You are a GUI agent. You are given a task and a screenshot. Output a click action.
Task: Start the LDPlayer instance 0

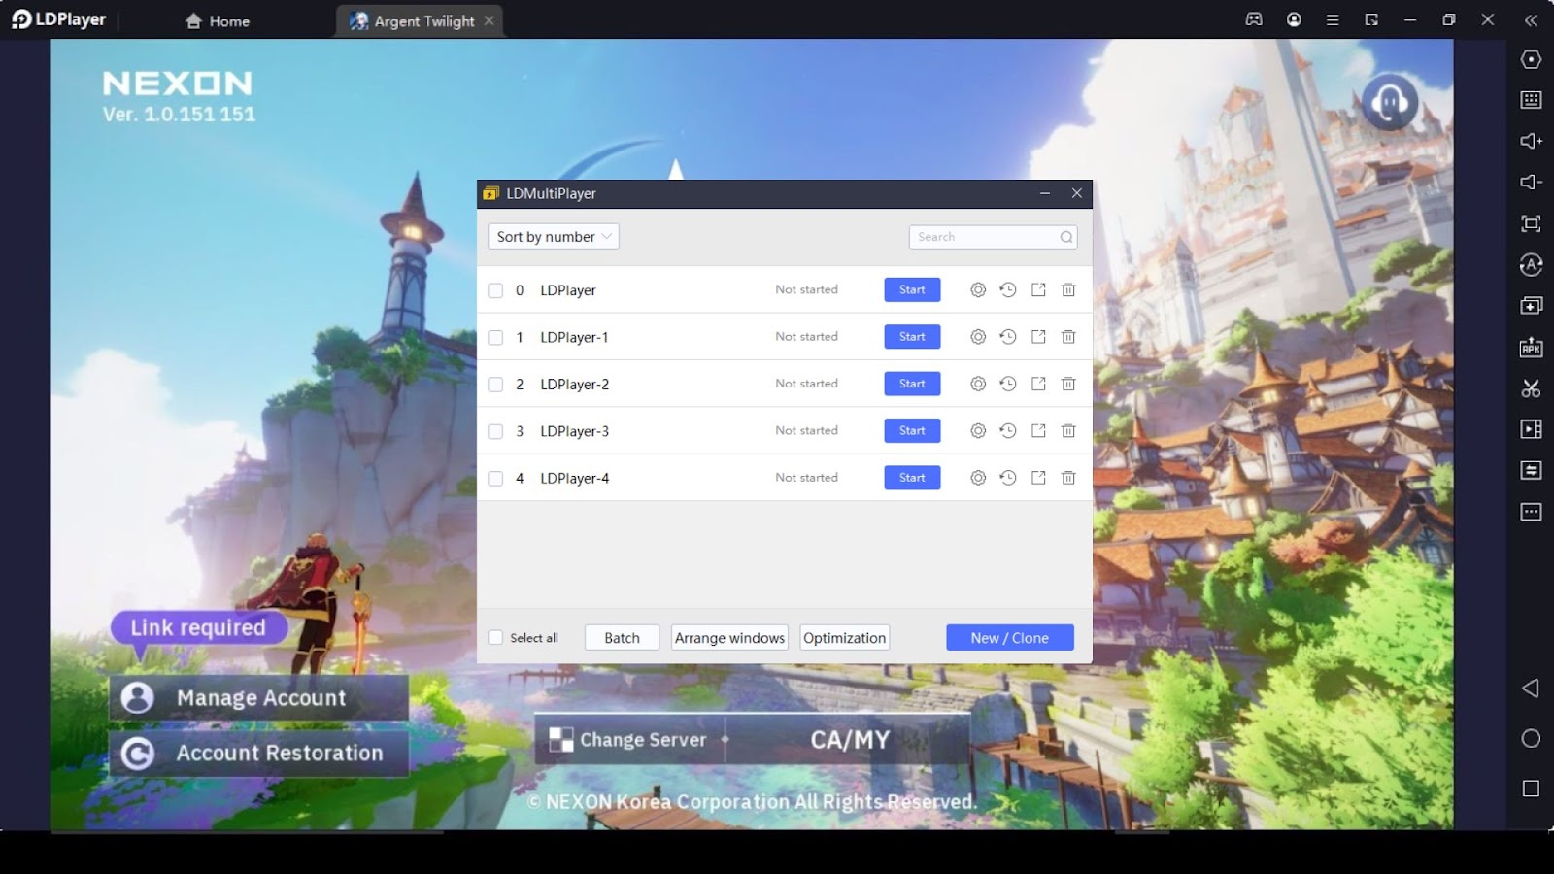pos(912,289)
